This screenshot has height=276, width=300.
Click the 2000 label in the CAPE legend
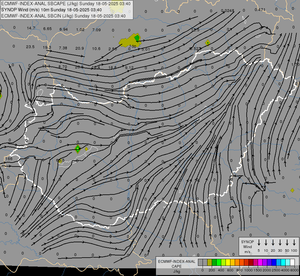pyautogui.click(x=267, y=270)
